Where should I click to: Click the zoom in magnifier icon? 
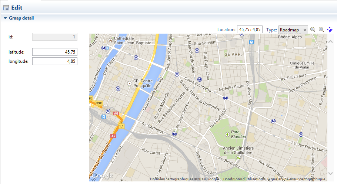[321, 30]
